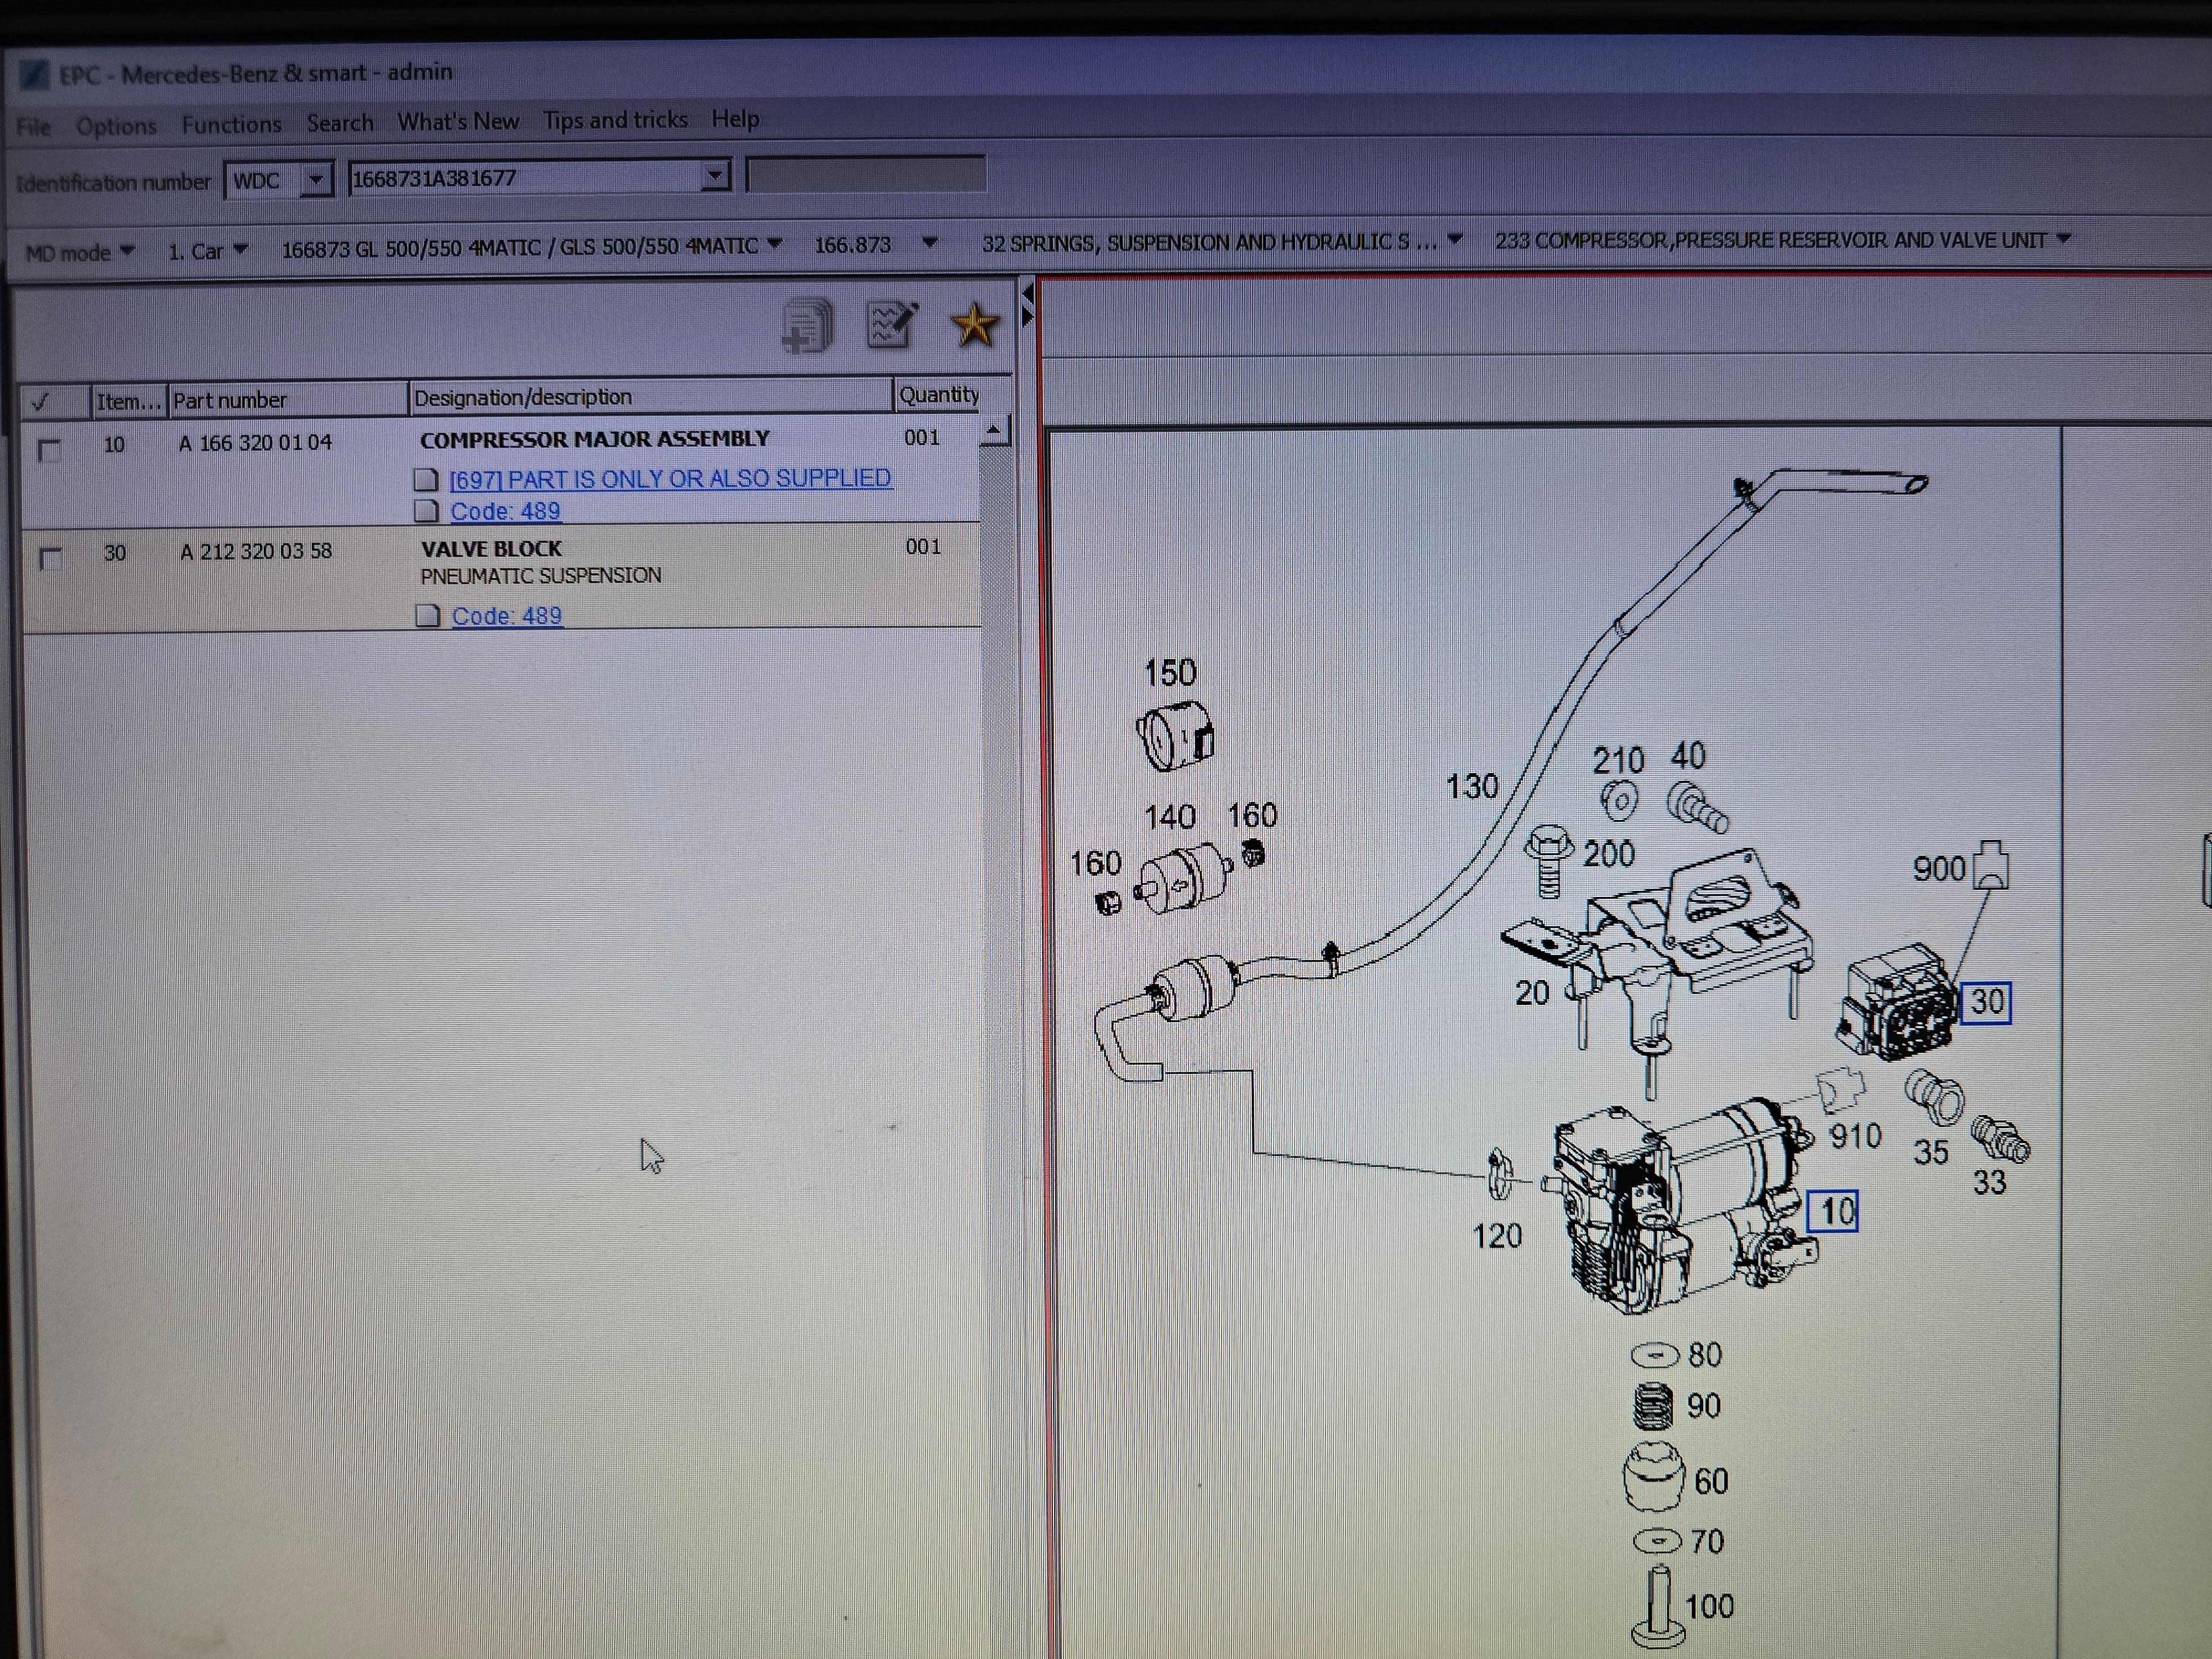Select callout 30 valve block in diagram
The image size is (2212, 1659).
coord(1985,1002)
